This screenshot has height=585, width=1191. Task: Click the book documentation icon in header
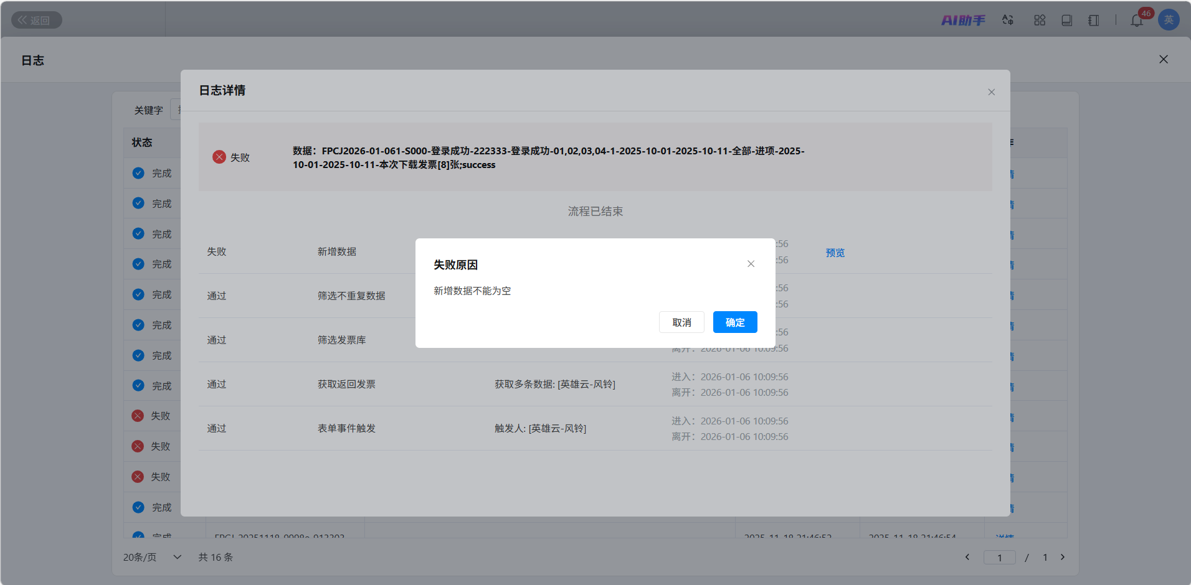pyautogui.click(x=1066, y=21)
